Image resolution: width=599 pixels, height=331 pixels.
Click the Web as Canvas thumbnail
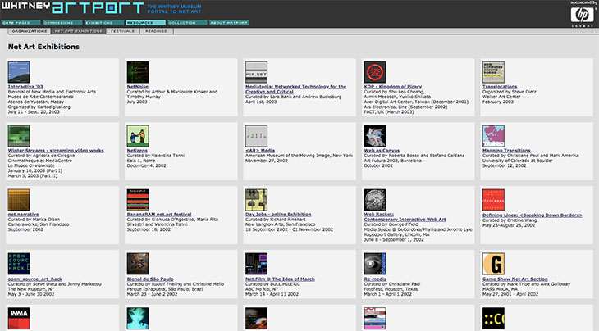point(375,136)
